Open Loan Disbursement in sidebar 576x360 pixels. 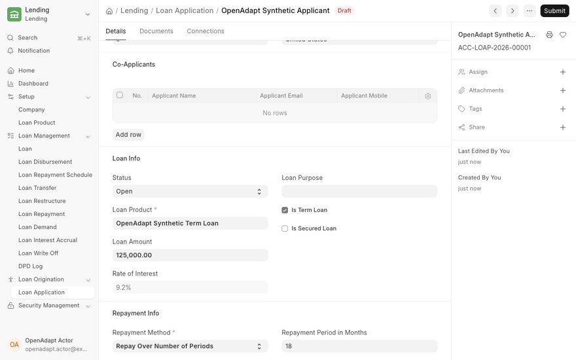pyautogui.click(x=45, y=162)
